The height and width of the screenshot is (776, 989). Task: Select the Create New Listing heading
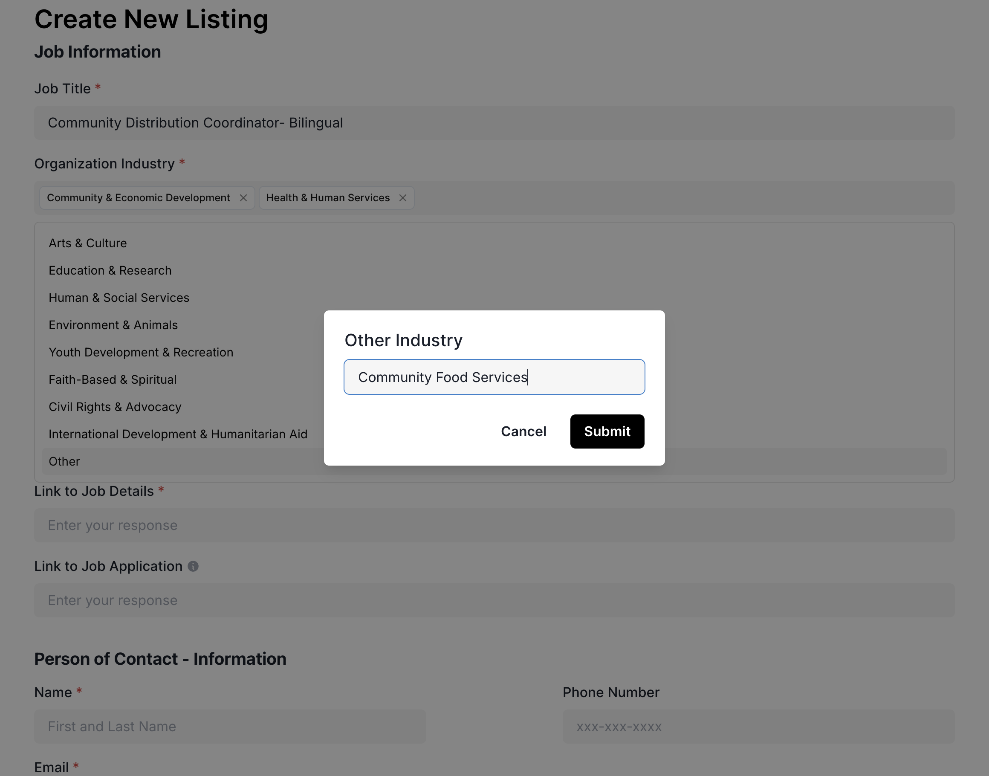point(151,20)
